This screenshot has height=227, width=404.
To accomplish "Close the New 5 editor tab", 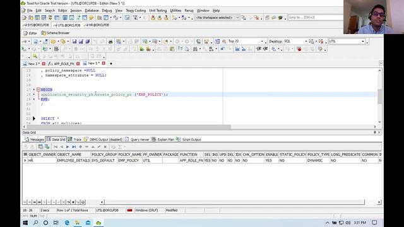I will 104,63.
